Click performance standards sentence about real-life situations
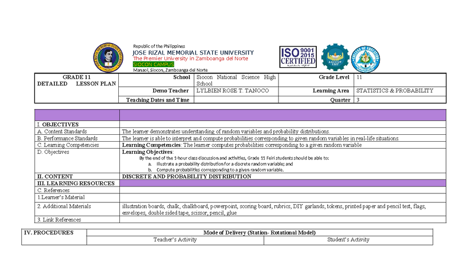450x253 pixels. (x=261, y=138)
